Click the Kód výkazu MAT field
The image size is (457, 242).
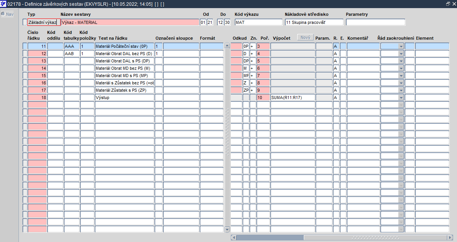point(259,22)
